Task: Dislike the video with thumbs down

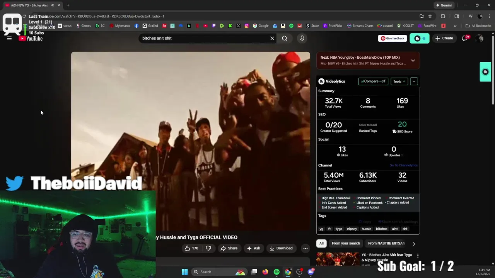Action: click(x=208, y=248)
